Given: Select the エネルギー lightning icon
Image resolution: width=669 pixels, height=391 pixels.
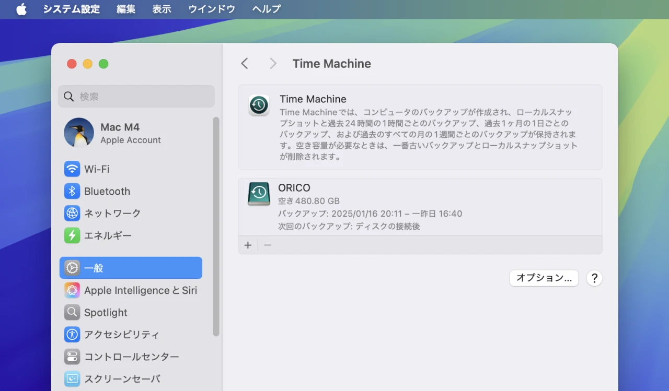Looking at the screenshot, I should (72, 235).
